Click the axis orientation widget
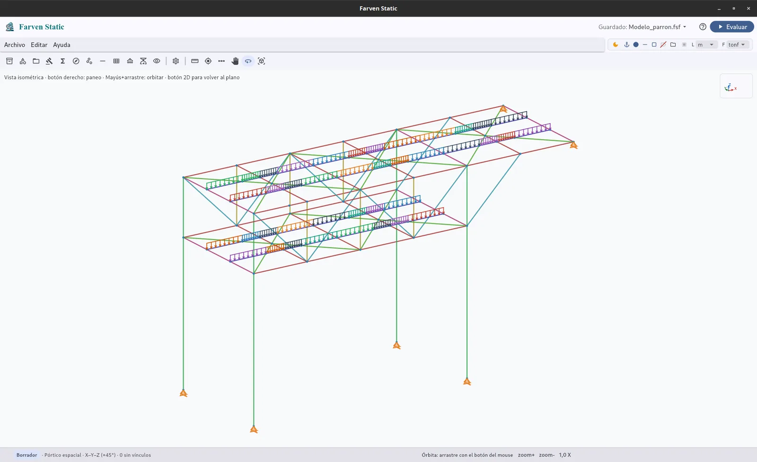Image resolution: width=757 pixels, height=462 pixels. tap(736, 86)
